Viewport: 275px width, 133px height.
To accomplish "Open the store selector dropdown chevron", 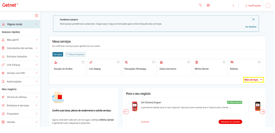I will coord(233,6).
